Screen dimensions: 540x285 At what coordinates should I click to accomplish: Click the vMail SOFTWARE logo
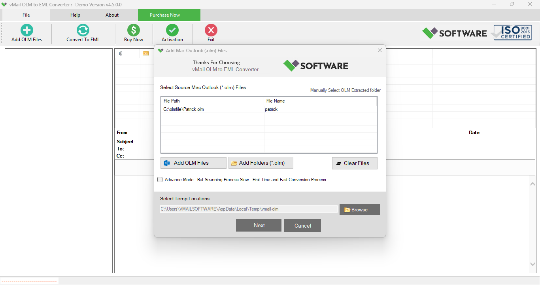pyautogui.click(x=454, y=33)
